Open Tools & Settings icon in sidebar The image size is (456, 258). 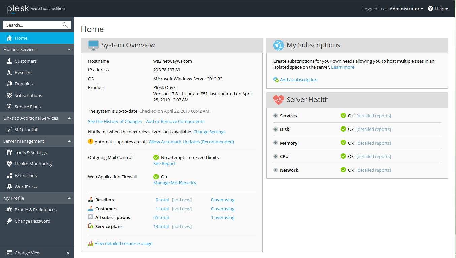click(x=9, y=152)
